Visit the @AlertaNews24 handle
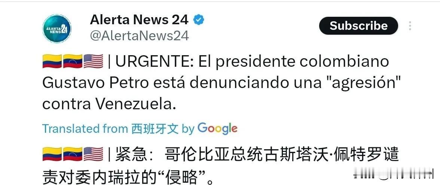Screen dimensions: 440x185 (140, 36)
